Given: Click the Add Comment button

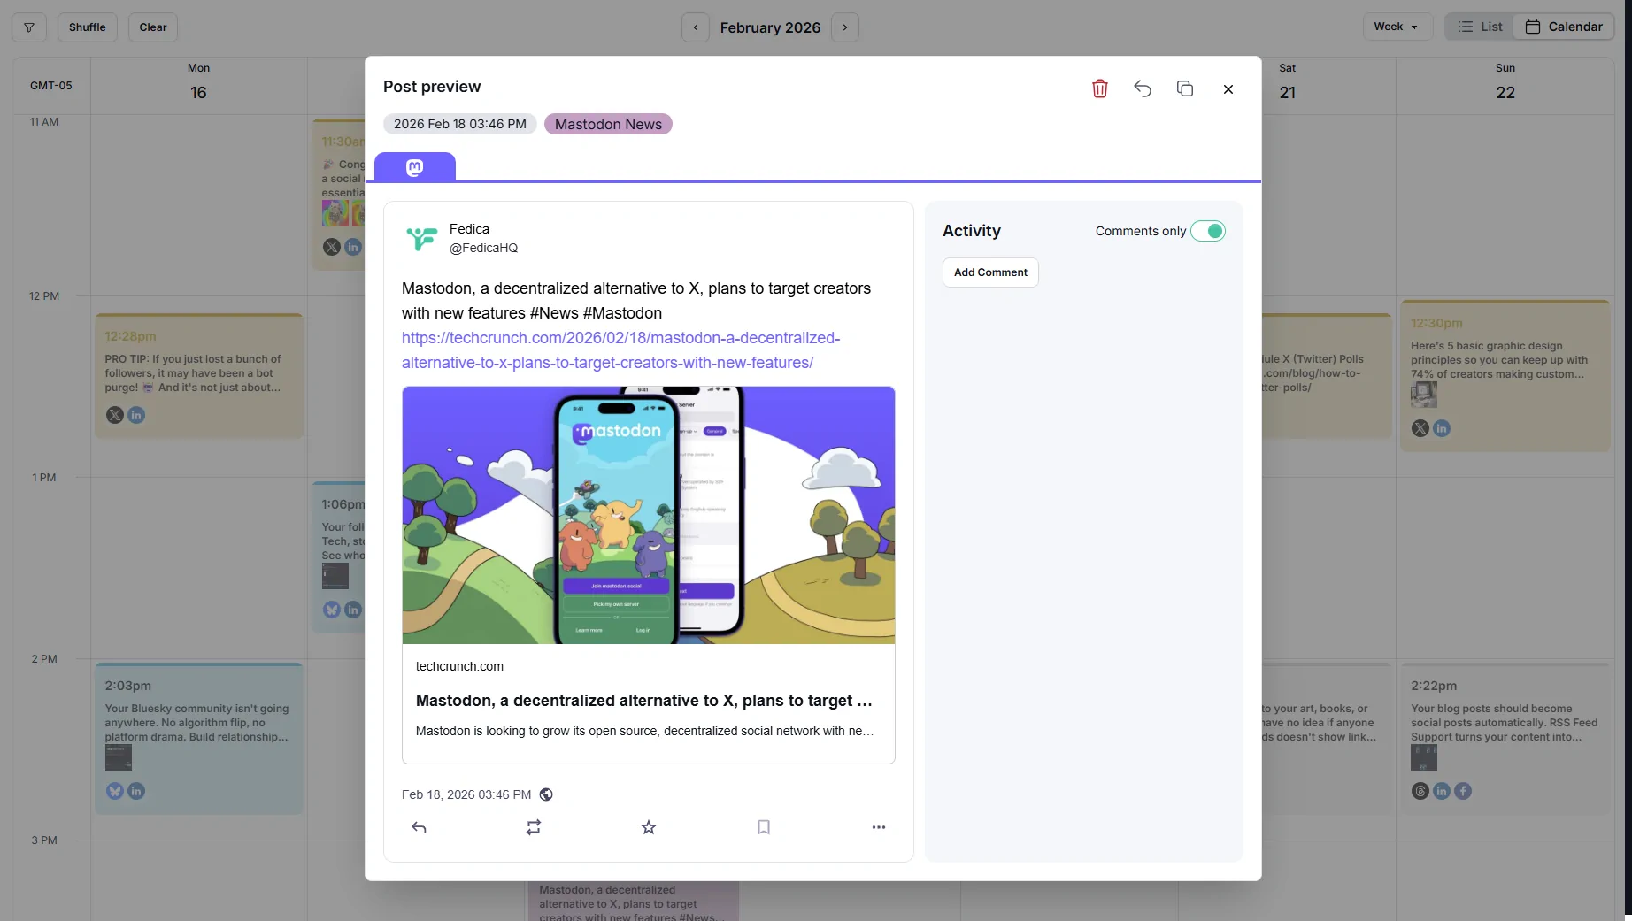Looking at the screenshot, I should coord(990,272).
